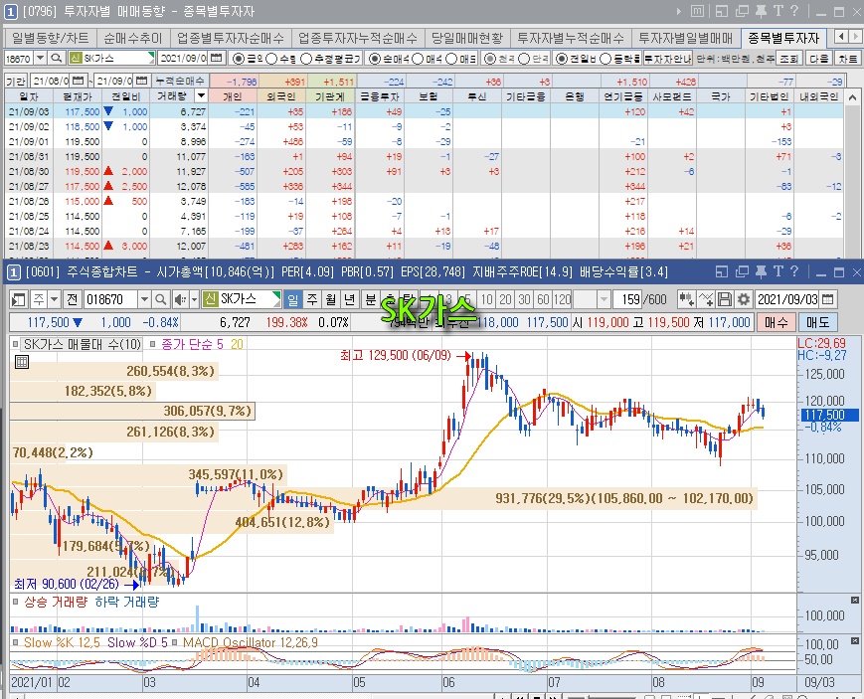Screen dimensions: 864x699
Task: Select the 120 interval button
Action: click(562, 299)
